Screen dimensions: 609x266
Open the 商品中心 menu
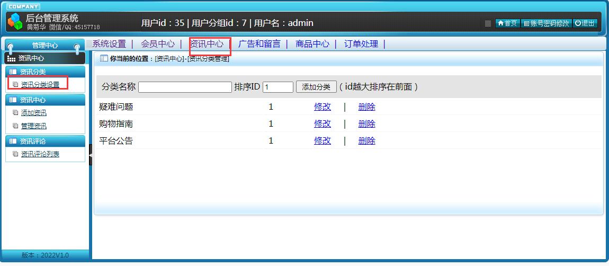coord(312,44)
